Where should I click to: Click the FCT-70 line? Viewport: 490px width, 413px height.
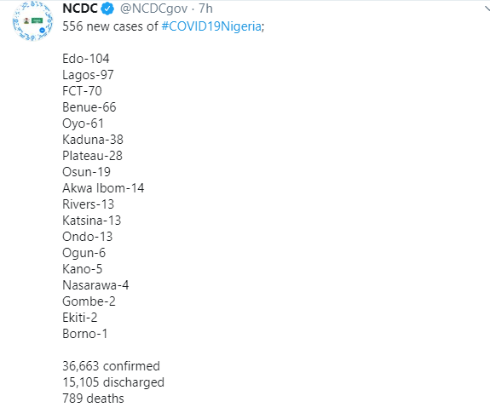coord(82,91)
